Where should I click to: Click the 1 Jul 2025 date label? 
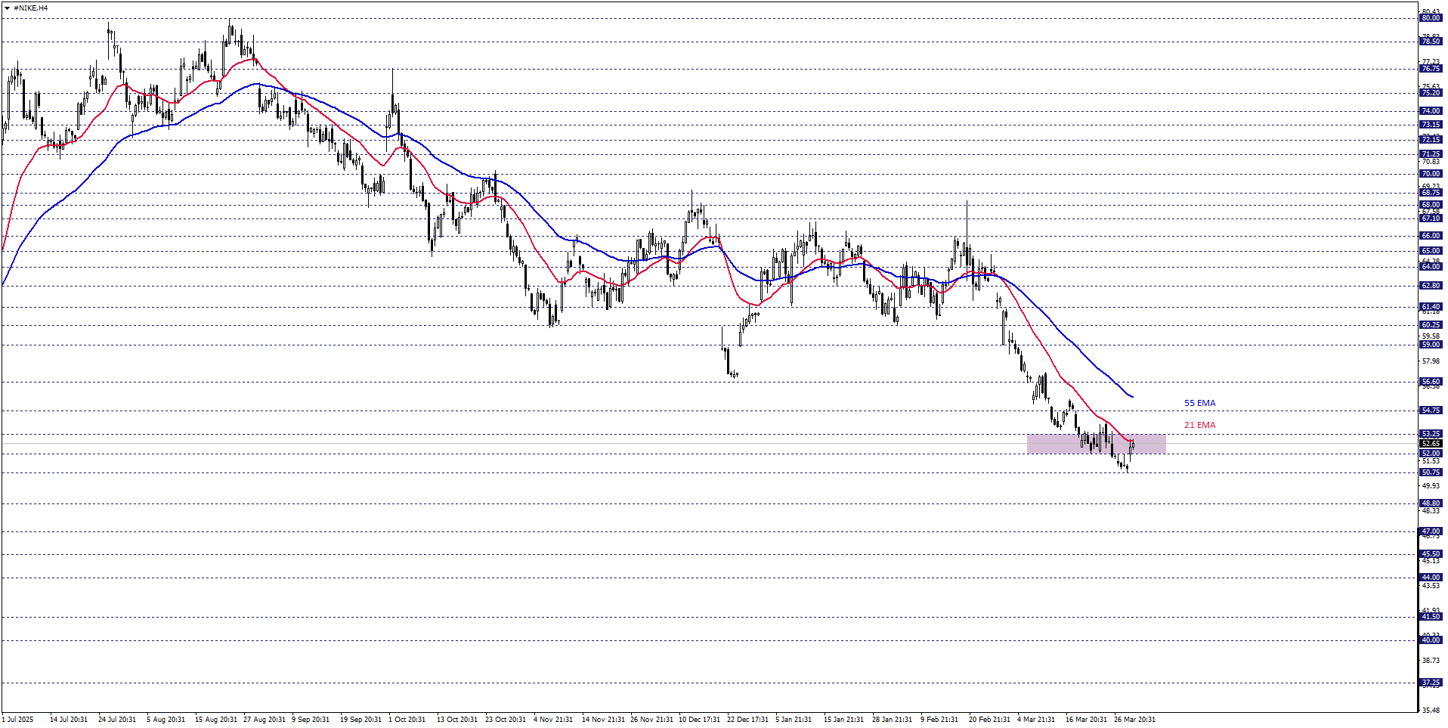(x=18, y=720)
